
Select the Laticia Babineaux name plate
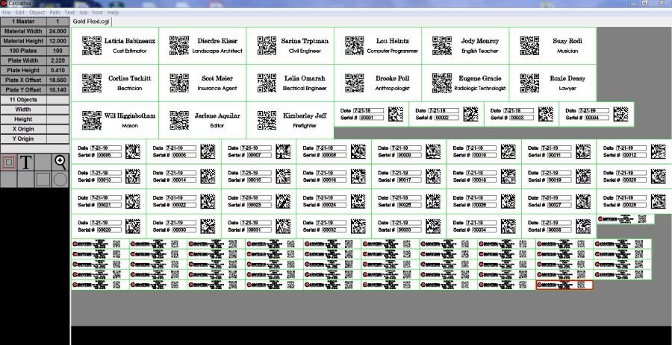pos(115,45)
